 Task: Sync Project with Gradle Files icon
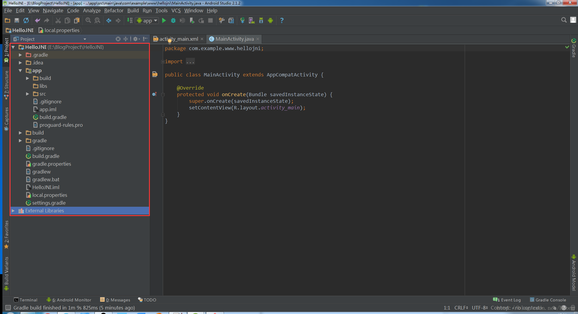[242, 20]
